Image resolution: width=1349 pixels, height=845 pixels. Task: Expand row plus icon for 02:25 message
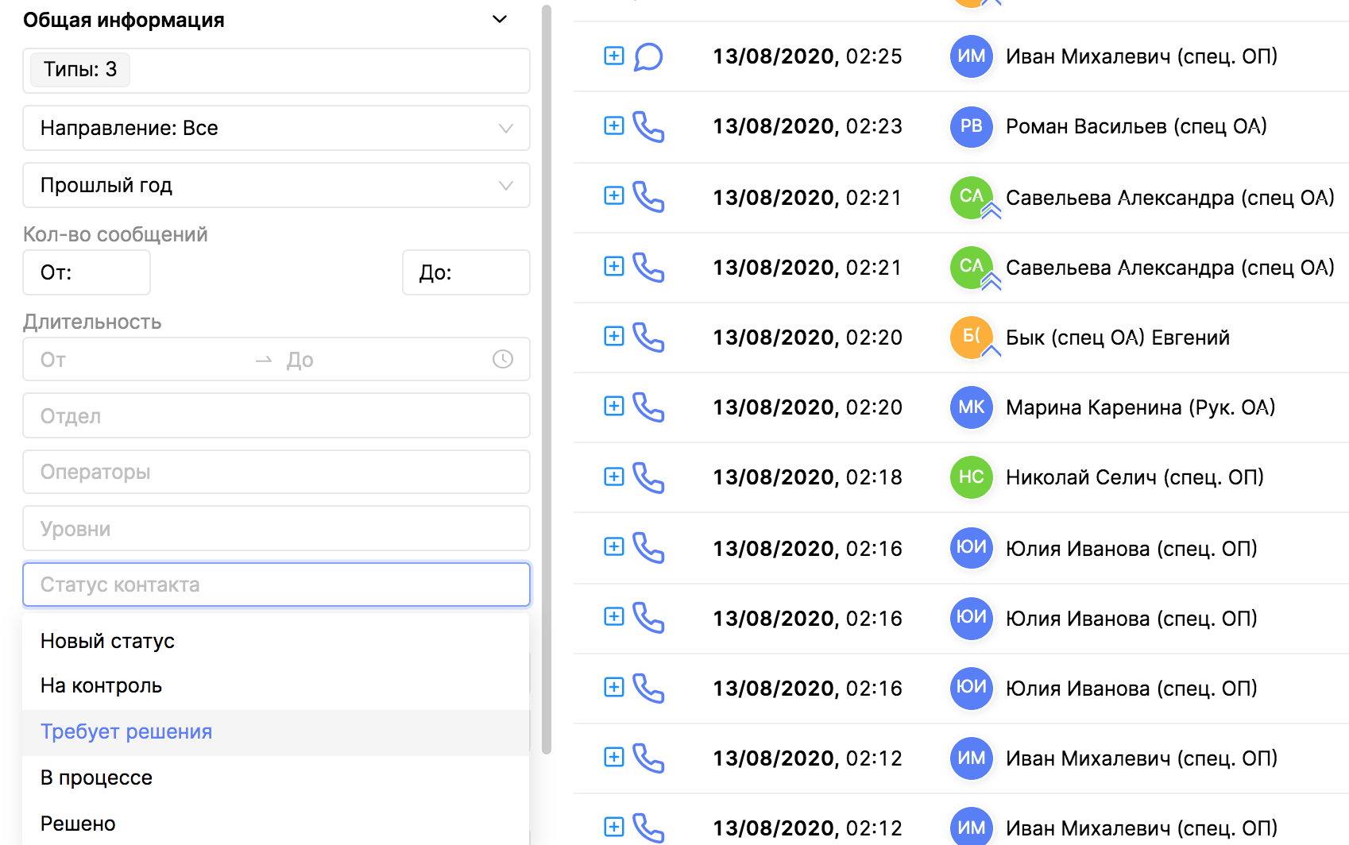tap(613, 56)
